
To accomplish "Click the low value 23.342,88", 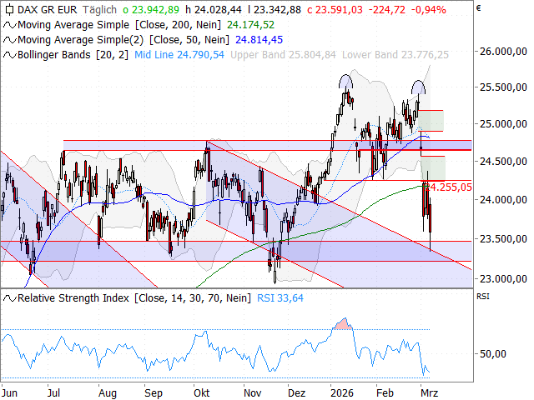I will coord(275,10).
